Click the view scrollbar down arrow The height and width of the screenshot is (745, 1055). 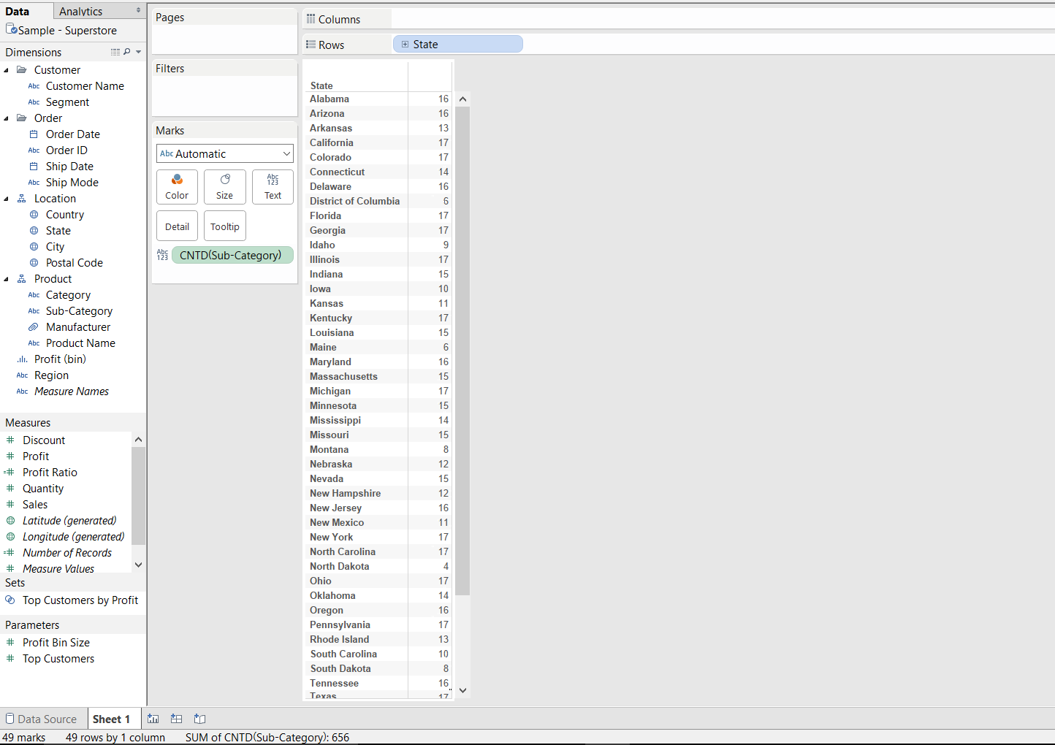[462, 690]
